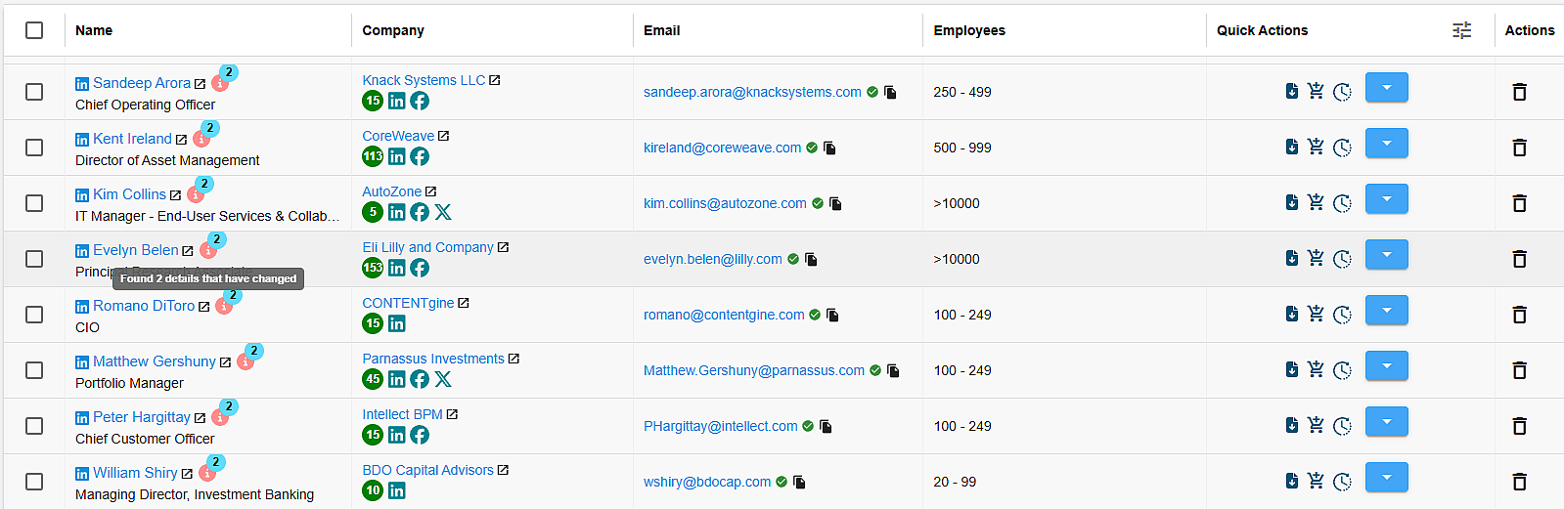Expand blue action dropdown for William Shiry
This screenshot has width=1564, height=509.
(x=1386, y=478)
